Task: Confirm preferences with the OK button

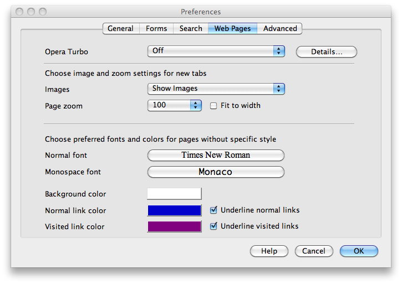Action: (359, 251)
